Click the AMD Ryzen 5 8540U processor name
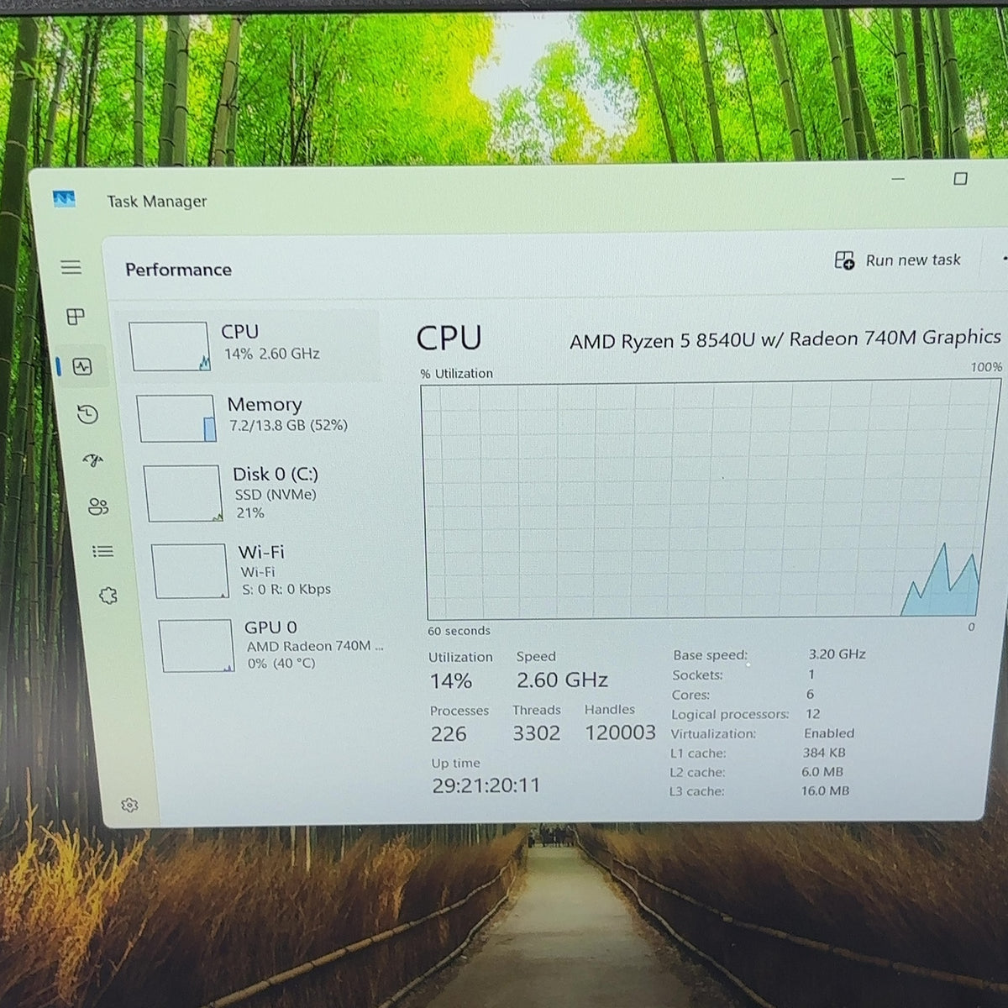The height and width of the screenshot is (1008, 1008). 785,339
